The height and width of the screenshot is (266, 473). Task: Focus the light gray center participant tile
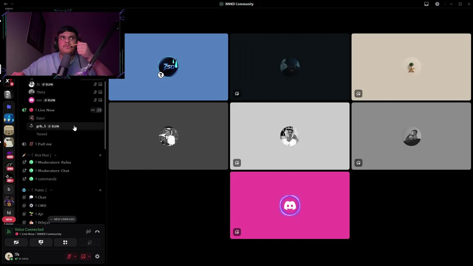click(x=290, y=136)
